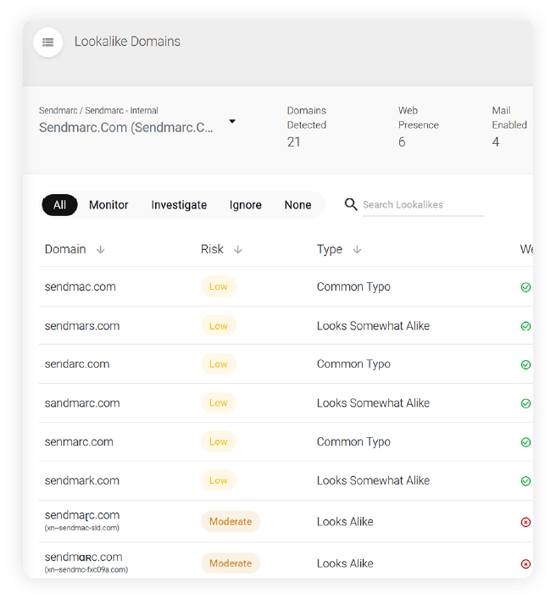Click the Risk column header
The height and width of the screenshot is (599, 556).
point(212,249)
